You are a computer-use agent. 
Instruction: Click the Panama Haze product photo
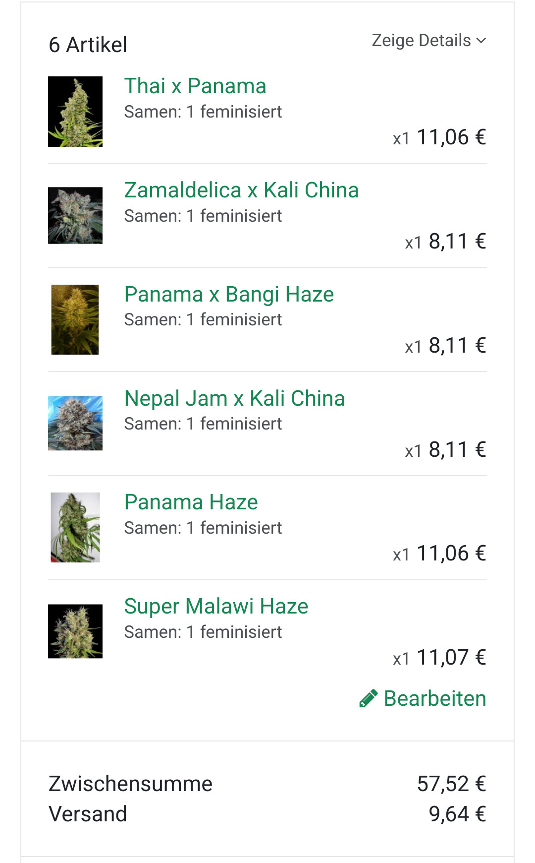pos(75,527)
